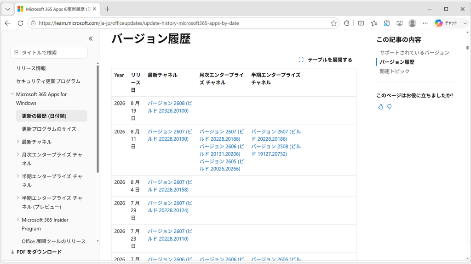Open バージョン 2608 ビルド 20326.20100 link
The image size is (471, 264).
pyautogui.click(x=170, y=107)
